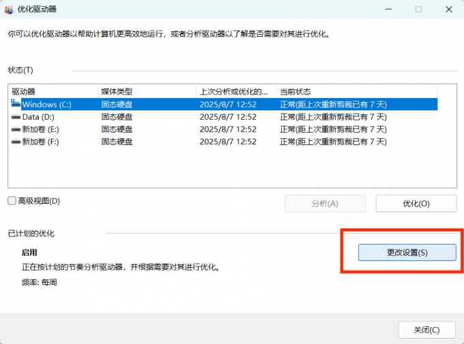
Task: Click the 已计划的优化 section label
Action: click(x=31, y=234)
